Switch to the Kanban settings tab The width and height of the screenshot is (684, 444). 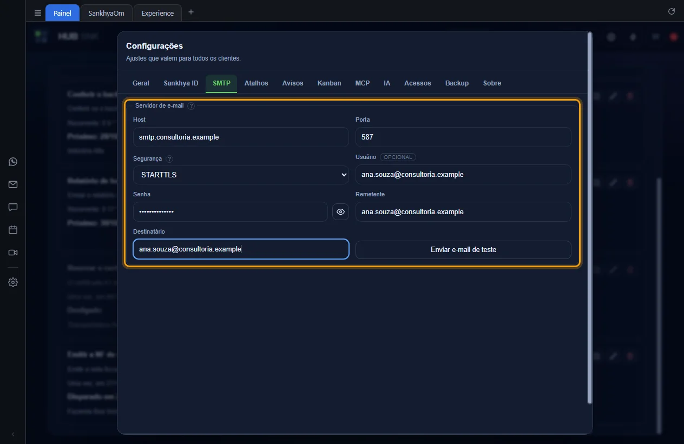pos(329,83)
